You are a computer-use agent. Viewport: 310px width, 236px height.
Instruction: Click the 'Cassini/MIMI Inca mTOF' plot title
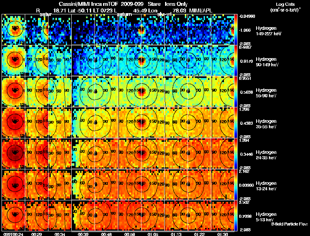click(88, 4)
